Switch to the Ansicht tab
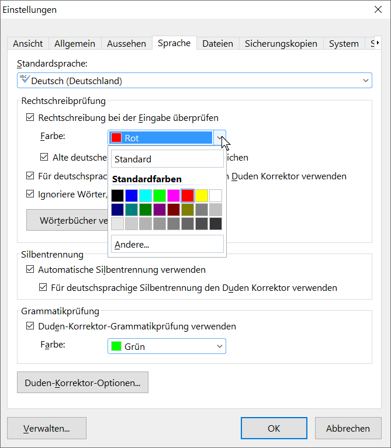The width and height of the screenshot is (391, 448). pyautogui.click(x=27, y=43)
